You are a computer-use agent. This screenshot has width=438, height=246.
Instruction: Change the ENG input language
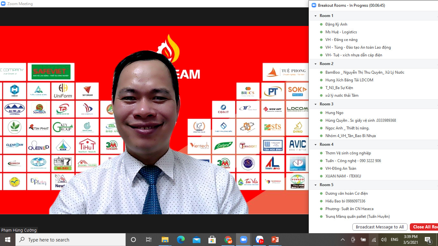point(394,240)
